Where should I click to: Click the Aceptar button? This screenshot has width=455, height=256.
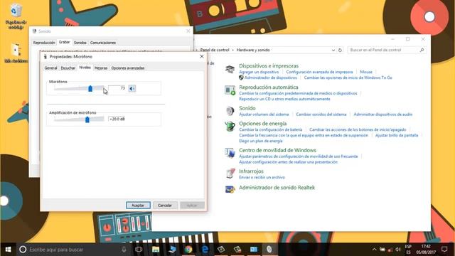tap(138, 206)
